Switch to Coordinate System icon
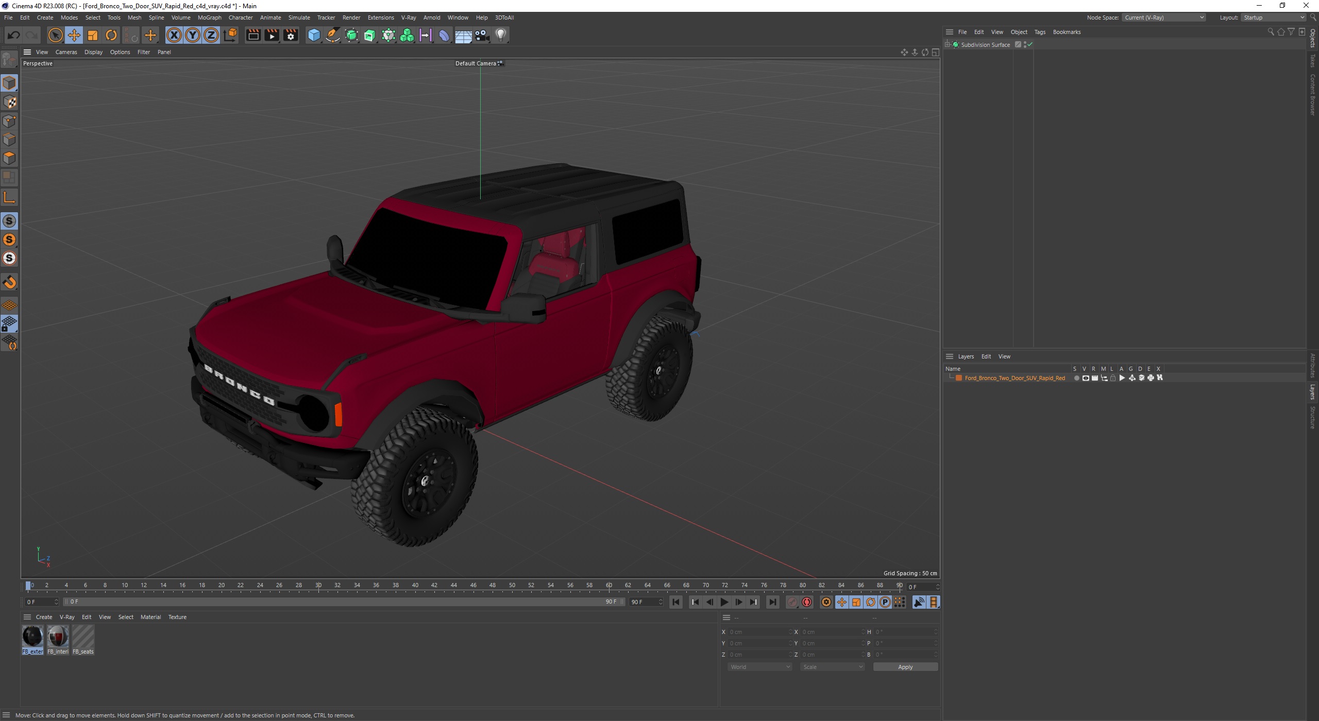 (231, 35)
